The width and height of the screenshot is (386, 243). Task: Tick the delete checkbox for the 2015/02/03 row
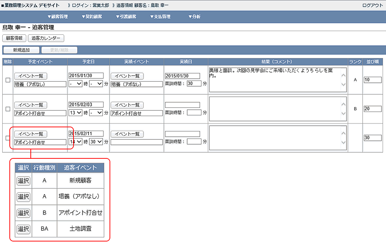8,109
